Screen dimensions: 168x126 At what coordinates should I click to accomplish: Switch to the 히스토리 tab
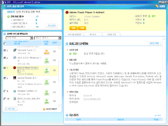coord(93,34)
